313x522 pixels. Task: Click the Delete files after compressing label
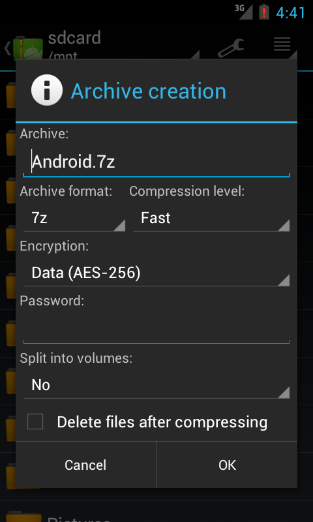pos(162,422)
